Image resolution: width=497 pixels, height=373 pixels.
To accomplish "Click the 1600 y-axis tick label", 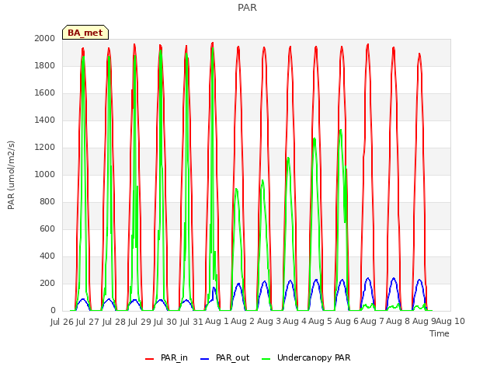I will pyautogui.click(x=45, y=93).
